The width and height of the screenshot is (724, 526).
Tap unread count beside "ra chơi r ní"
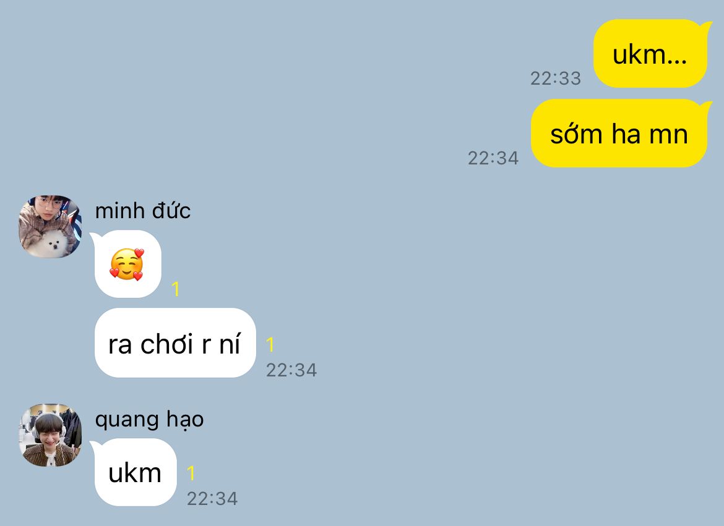click(270, 345)
